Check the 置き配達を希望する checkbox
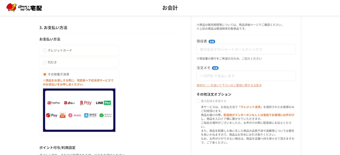The image size is (340, 155). point(198,101)
